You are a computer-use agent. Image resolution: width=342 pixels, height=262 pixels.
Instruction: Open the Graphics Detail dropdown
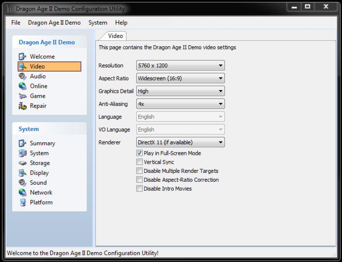pyautogui.click(x=180, y=91)
